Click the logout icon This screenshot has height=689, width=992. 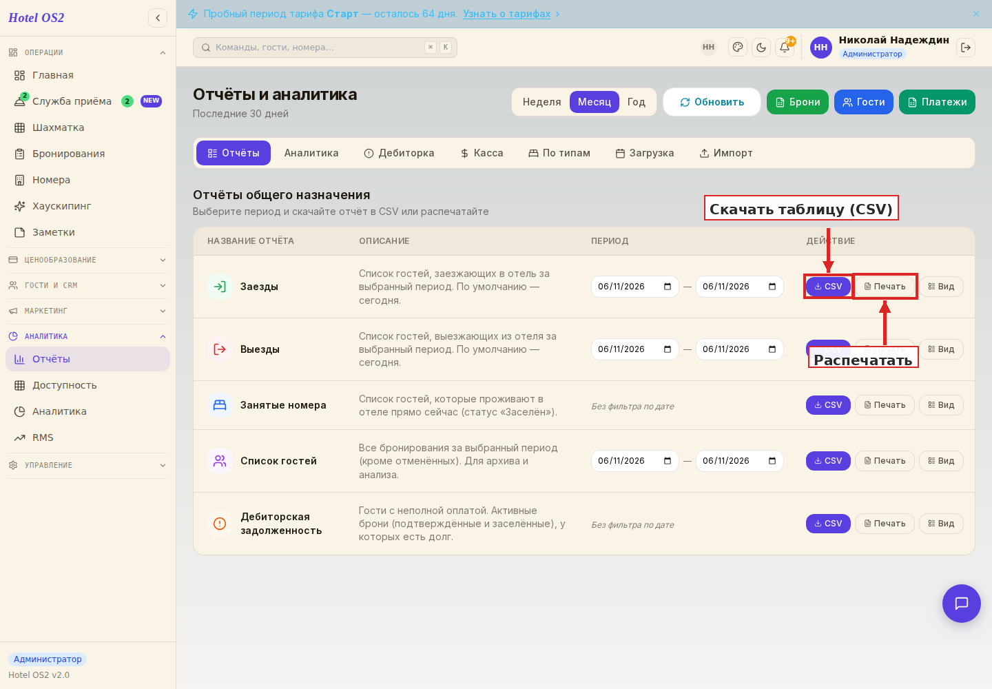click(x=966, y=48)
